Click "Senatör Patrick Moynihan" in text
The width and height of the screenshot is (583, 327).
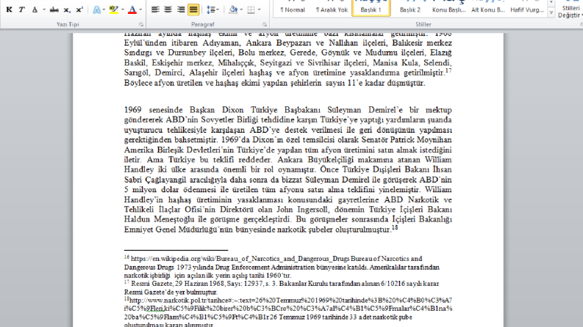click(x=408, y=140)
